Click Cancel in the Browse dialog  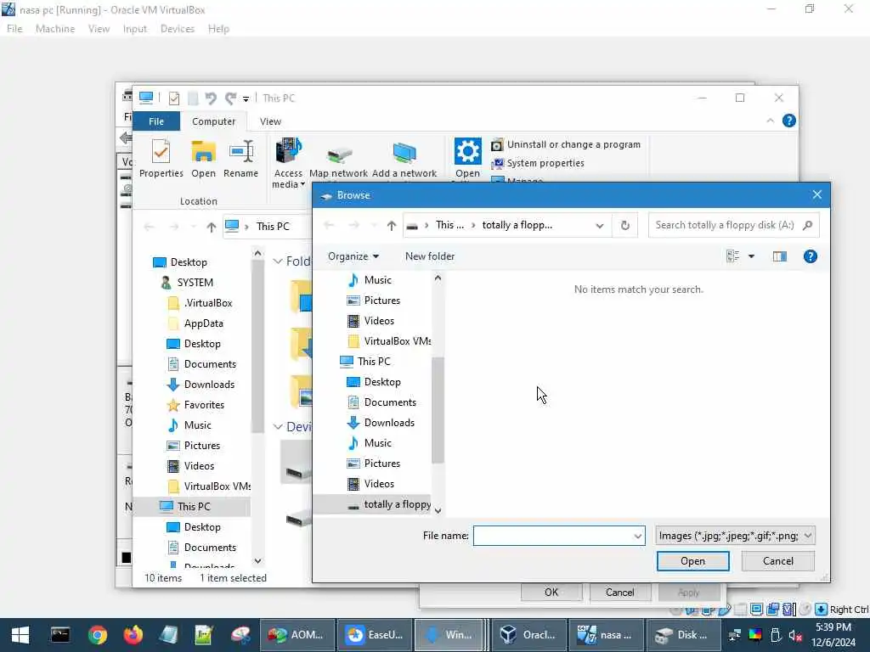click(778, 561)
